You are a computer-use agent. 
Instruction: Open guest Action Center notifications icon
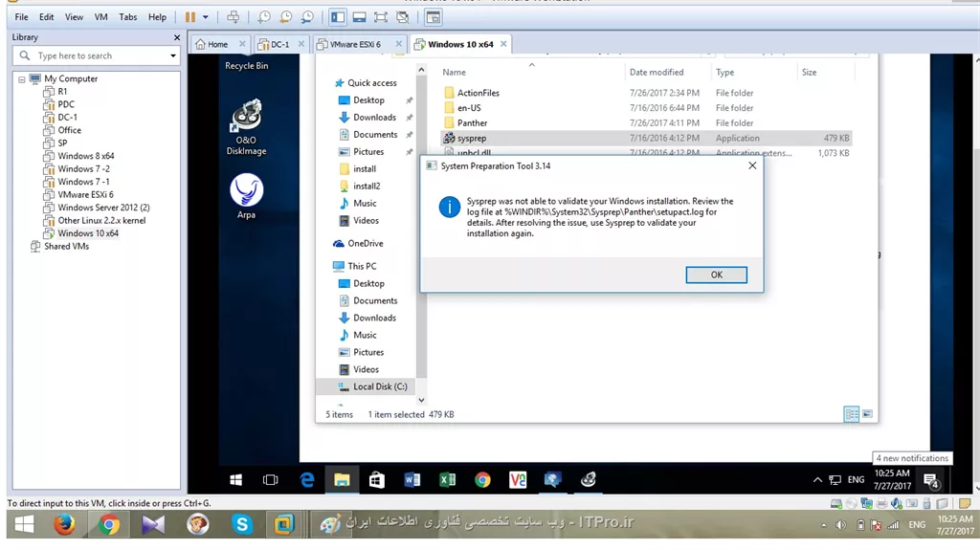pos(930,480)
